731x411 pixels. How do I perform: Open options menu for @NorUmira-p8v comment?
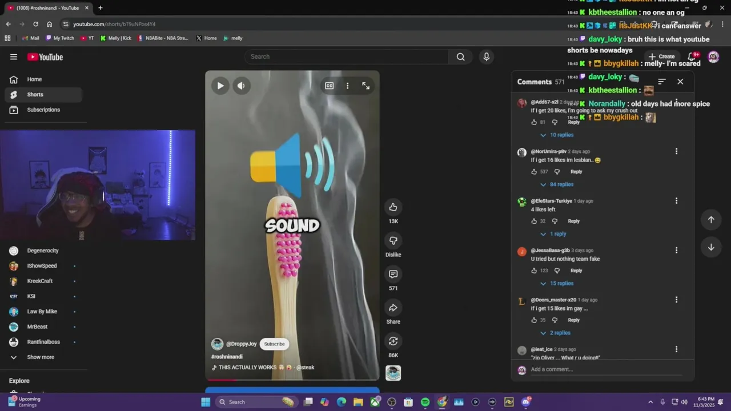676,151
